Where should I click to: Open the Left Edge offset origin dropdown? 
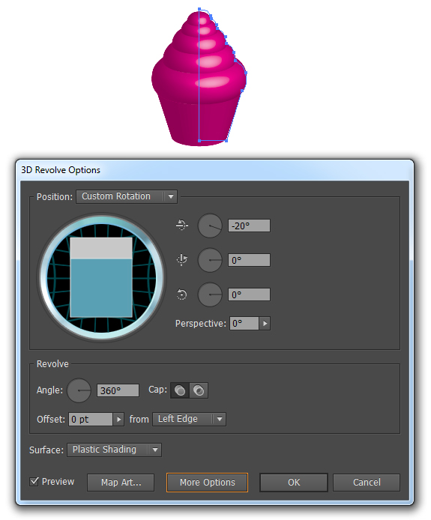pyautogui.click(x=189, y=419)
